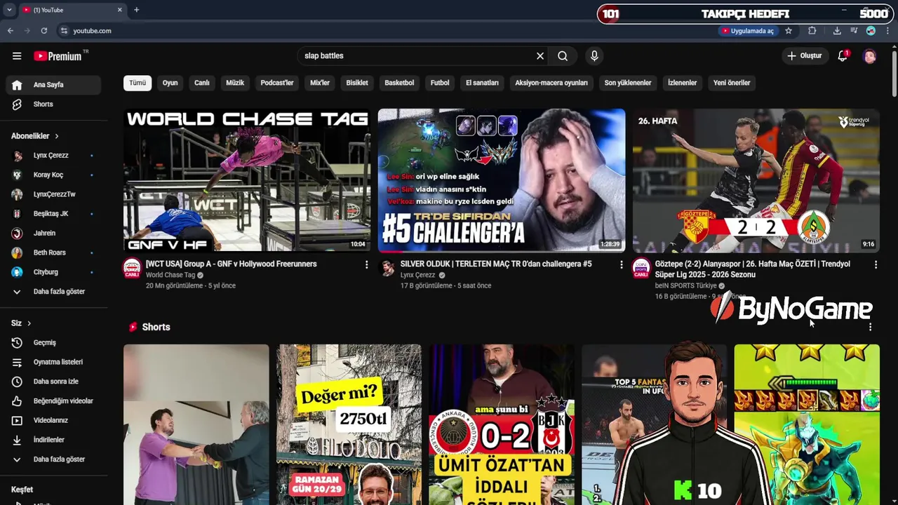Select Aksiyon-macera oyunları chip
898x505 pixels.
[551, 83]
